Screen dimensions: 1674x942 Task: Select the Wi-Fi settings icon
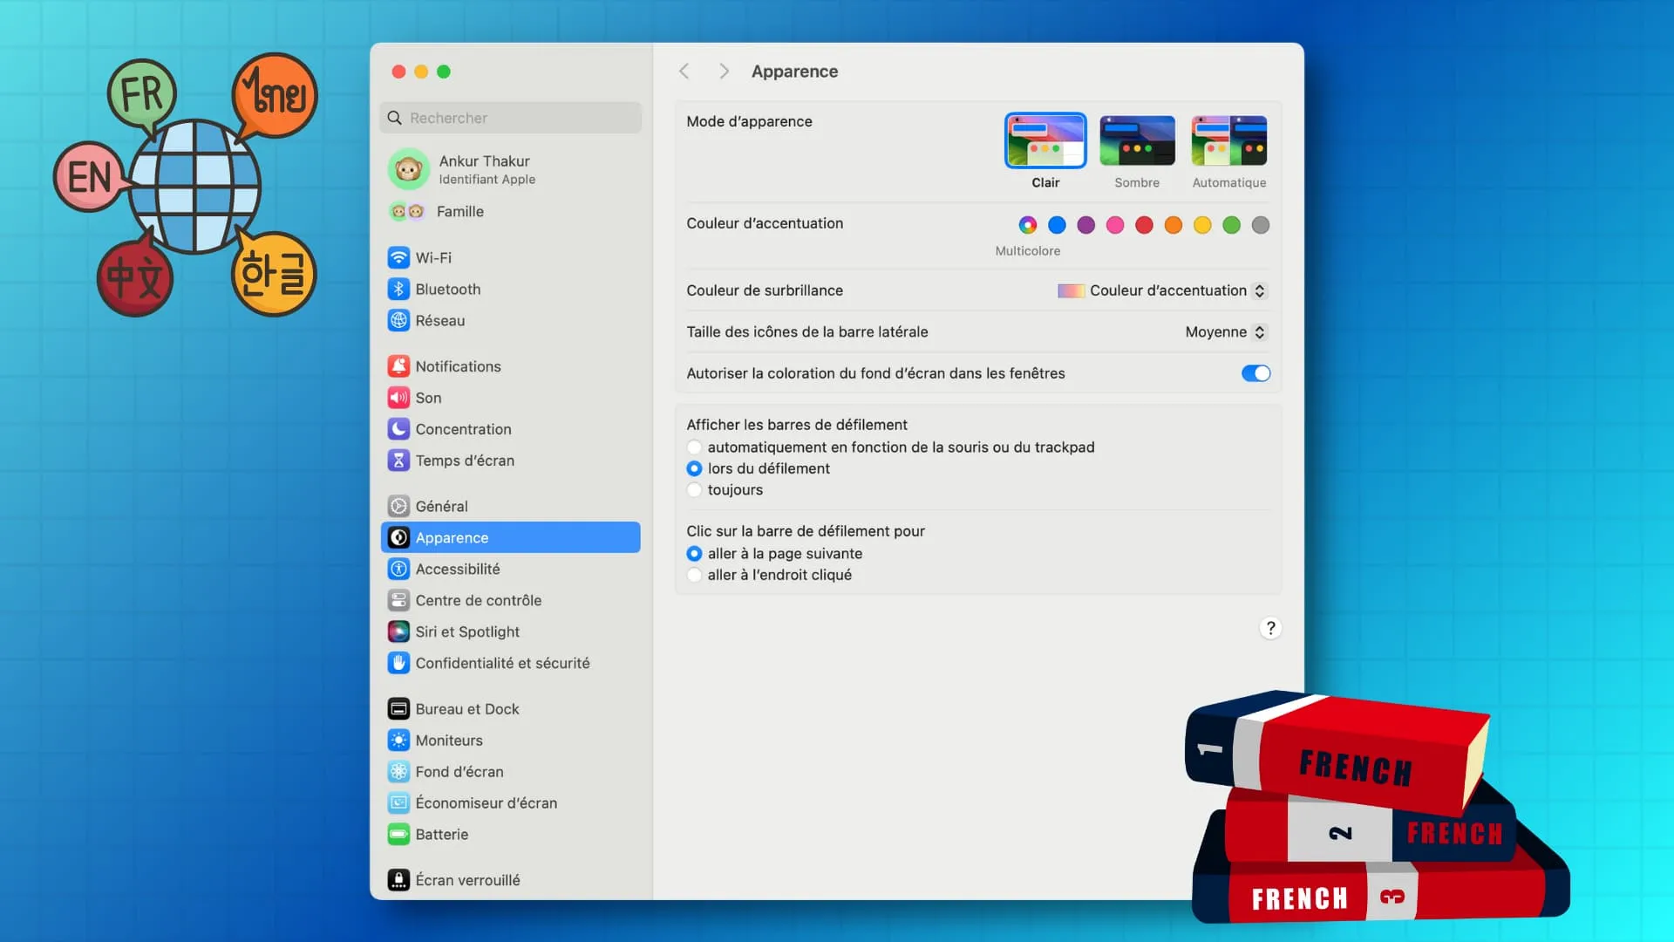click(x=399, y=256)
